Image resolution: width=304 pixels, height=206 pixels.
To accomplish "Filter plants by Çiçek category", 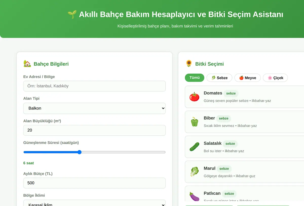I will 275,78.
